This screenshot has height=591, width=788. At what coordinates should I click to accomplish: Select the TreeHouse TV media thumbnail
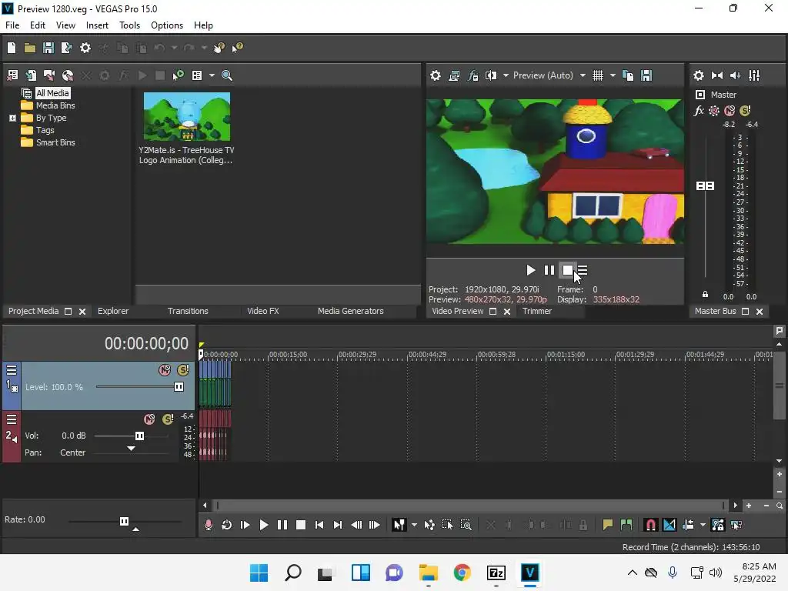pos(187,117)
